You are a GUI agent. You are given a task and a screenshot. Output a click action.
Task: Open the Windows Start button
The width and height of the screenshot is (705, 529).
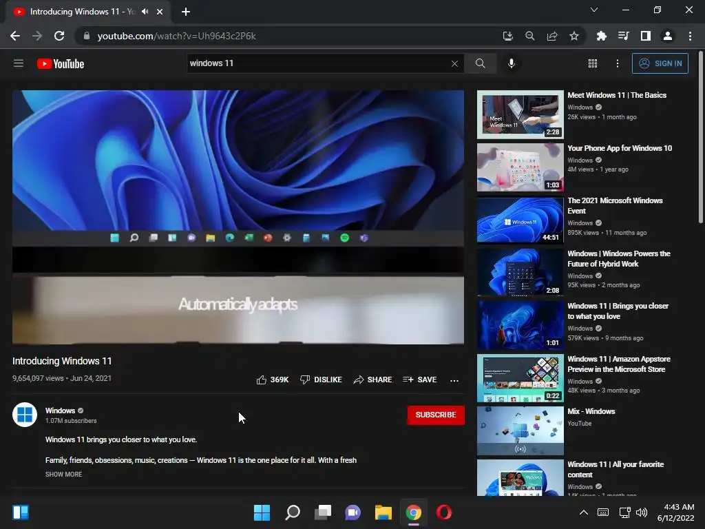pyautogui.click(x=262, y=512)
